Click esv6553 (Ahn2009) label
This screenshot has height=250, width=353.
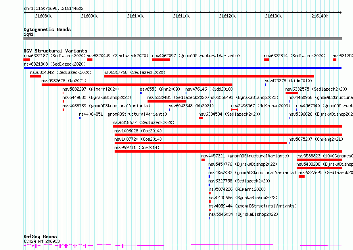pos(160,89)
